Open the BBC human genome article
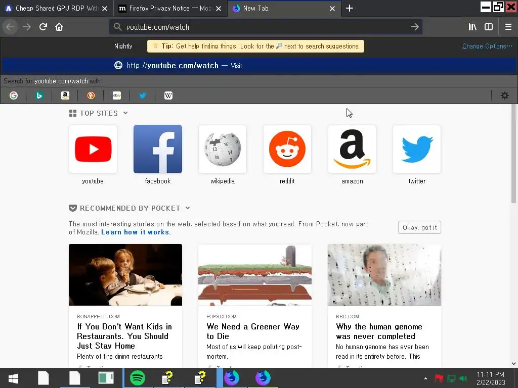 tap(384, 306)
